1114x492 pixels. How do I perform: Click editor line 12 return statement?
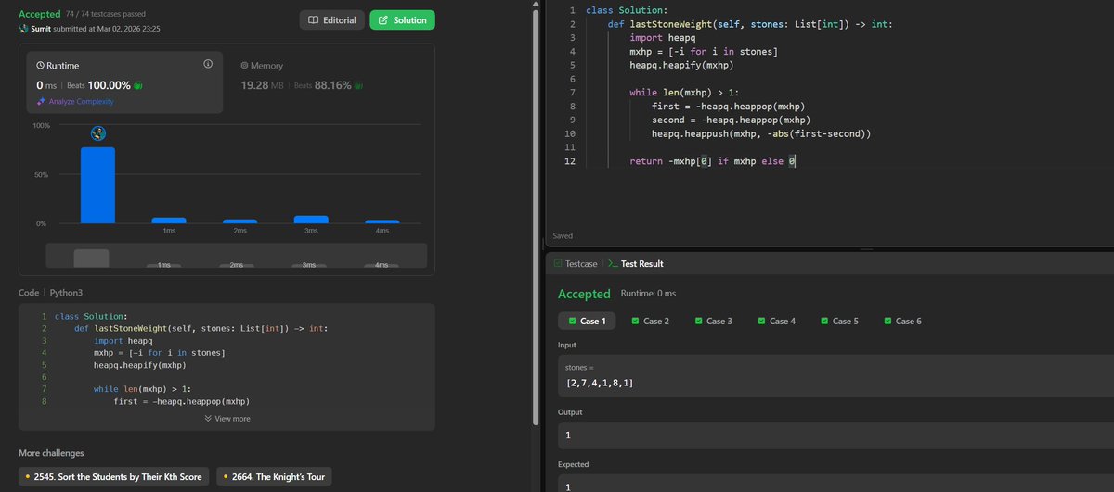click(713, 161)
